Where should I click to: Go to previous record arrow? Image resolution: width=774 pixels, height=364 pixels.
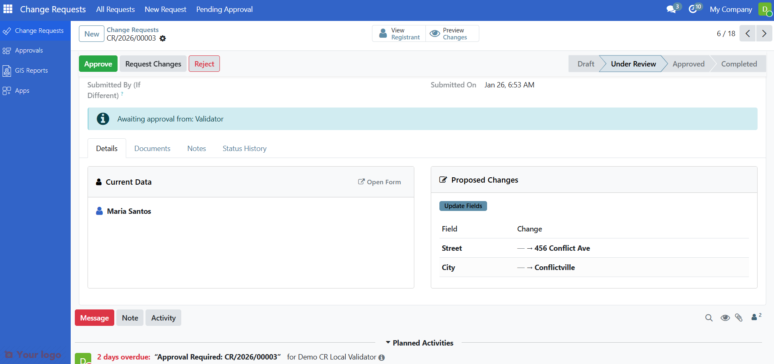(747, 33)
